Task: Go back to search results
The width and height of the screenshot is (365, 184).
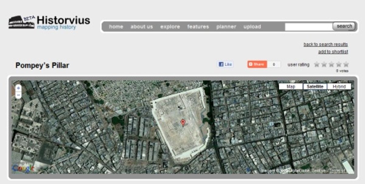Action: tap(326, 44)
